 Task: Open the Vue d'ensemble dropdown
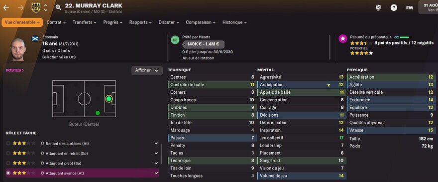22,22
